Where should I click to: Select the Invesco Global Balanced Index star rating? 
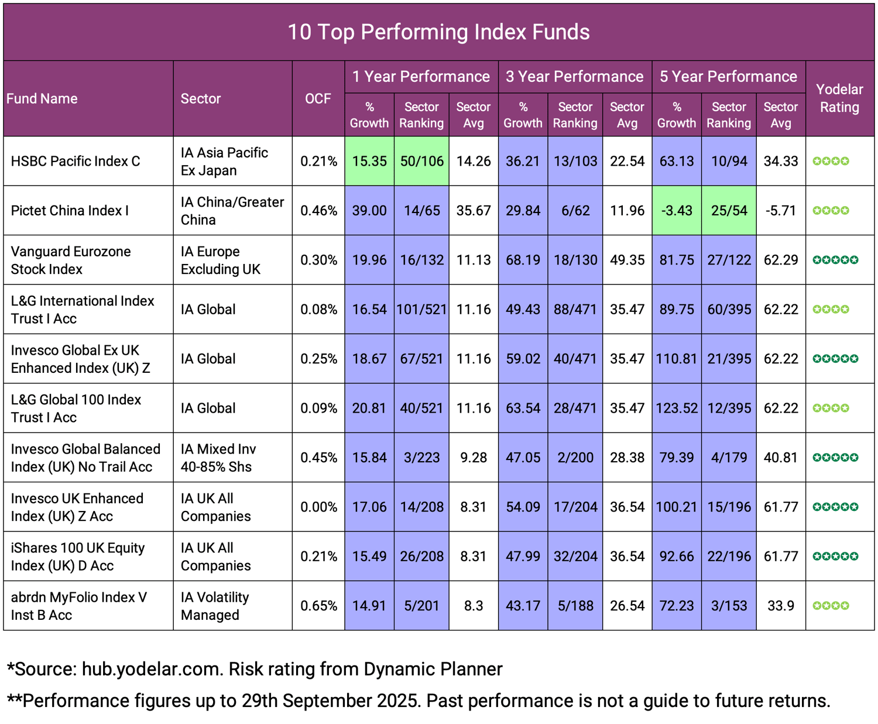click(835, 457)
